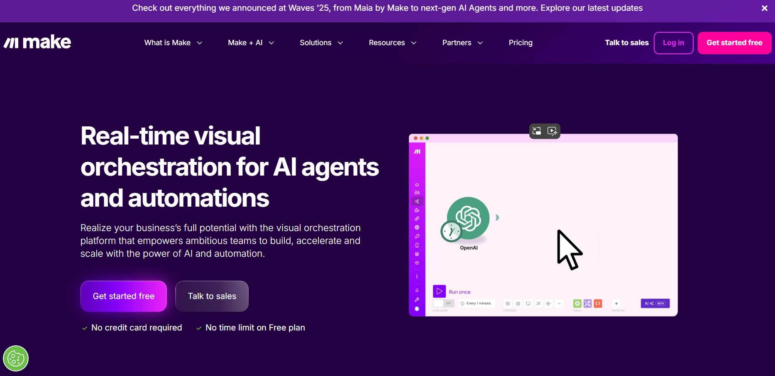Open the Solutions menu
Screen dimensions: 775x376
pos(315,43)
